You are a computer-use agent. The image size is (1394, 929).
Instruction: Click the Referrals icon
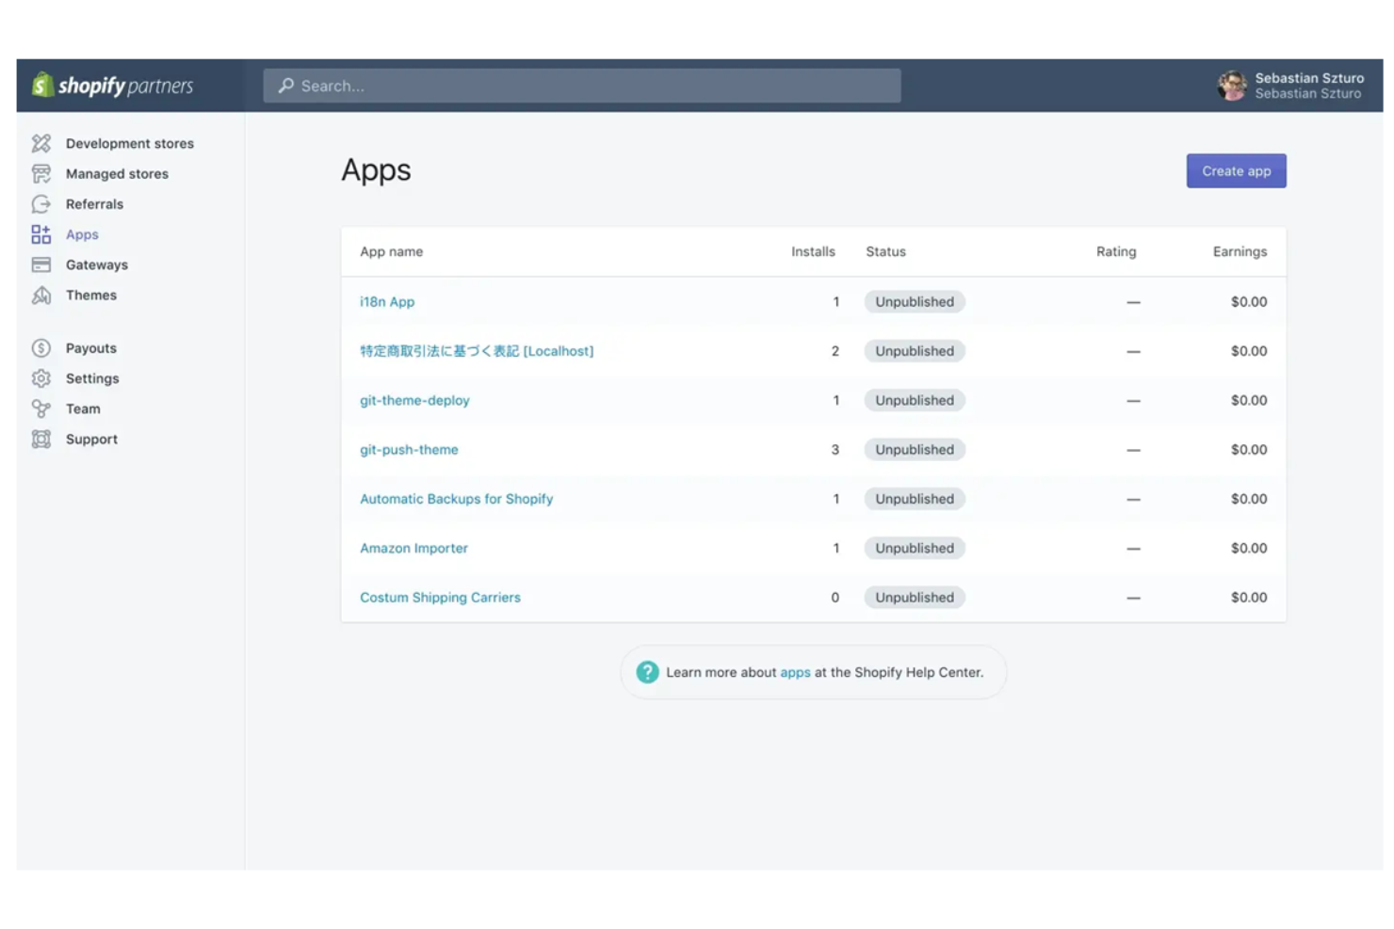[x=41, y=203]
